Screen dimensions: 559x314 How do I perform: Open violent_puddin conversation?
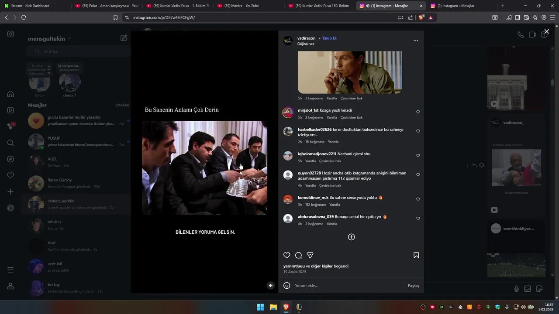click(76, 204)
